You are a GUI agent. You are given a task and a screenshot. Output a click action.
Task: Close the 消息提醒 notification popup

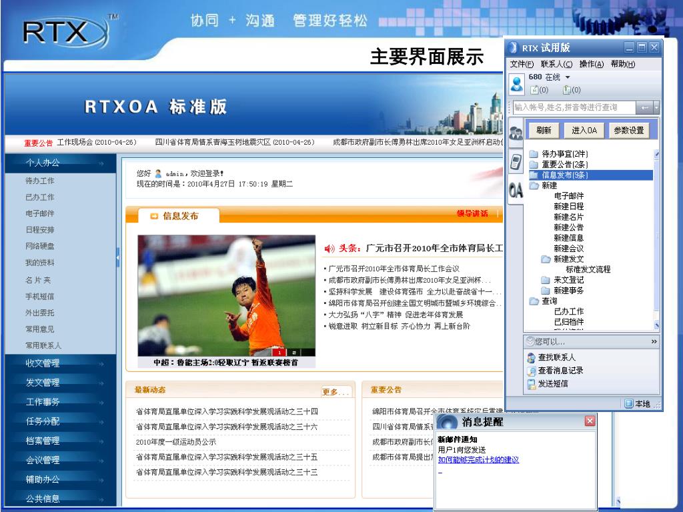(x=590, y=421)
